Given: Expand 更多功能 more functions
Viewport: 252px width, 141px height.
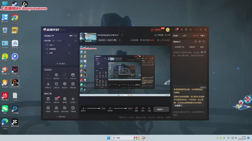Looking at the screenshot, I should click(61, 117).
